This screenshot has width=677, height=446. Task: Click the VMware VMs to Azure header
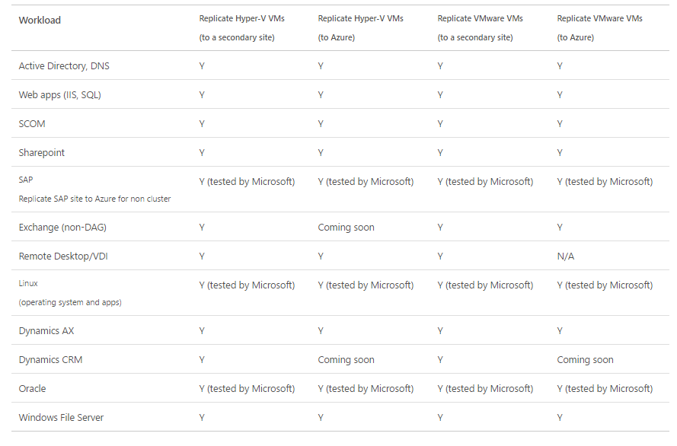pos(600,28)
